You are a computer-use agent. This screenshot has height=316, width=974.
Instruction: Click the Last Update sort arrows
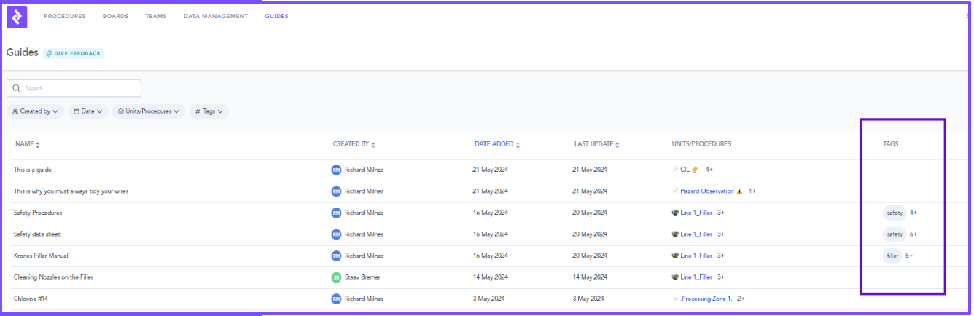tap(617, 145)
